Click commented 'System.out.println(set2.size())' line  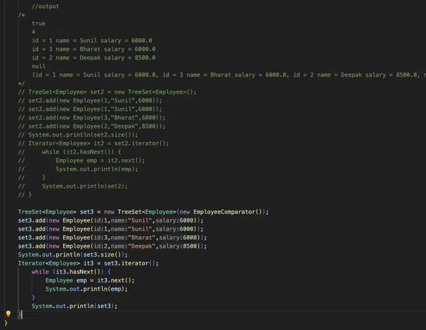click(78, 135)
